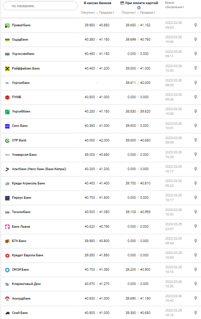Screen dimensions: 201x319
Task: Click the ПУМБ red logo icon
Action: click(7, 97)
